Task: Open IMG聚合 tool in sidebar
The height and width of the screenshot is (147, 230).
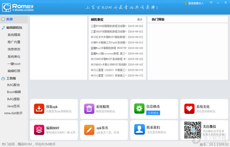Action: coord(13,85)
